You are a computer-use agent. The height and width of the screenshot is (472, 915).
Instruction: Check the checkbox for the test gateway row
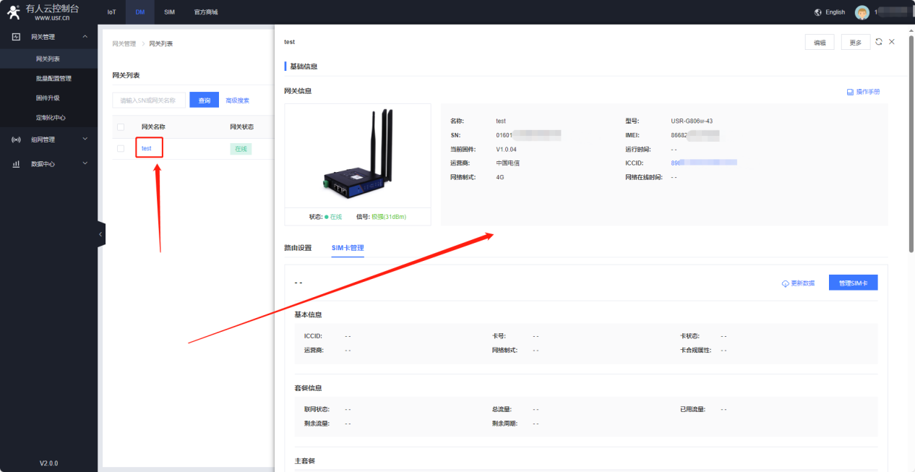(121, 148)
